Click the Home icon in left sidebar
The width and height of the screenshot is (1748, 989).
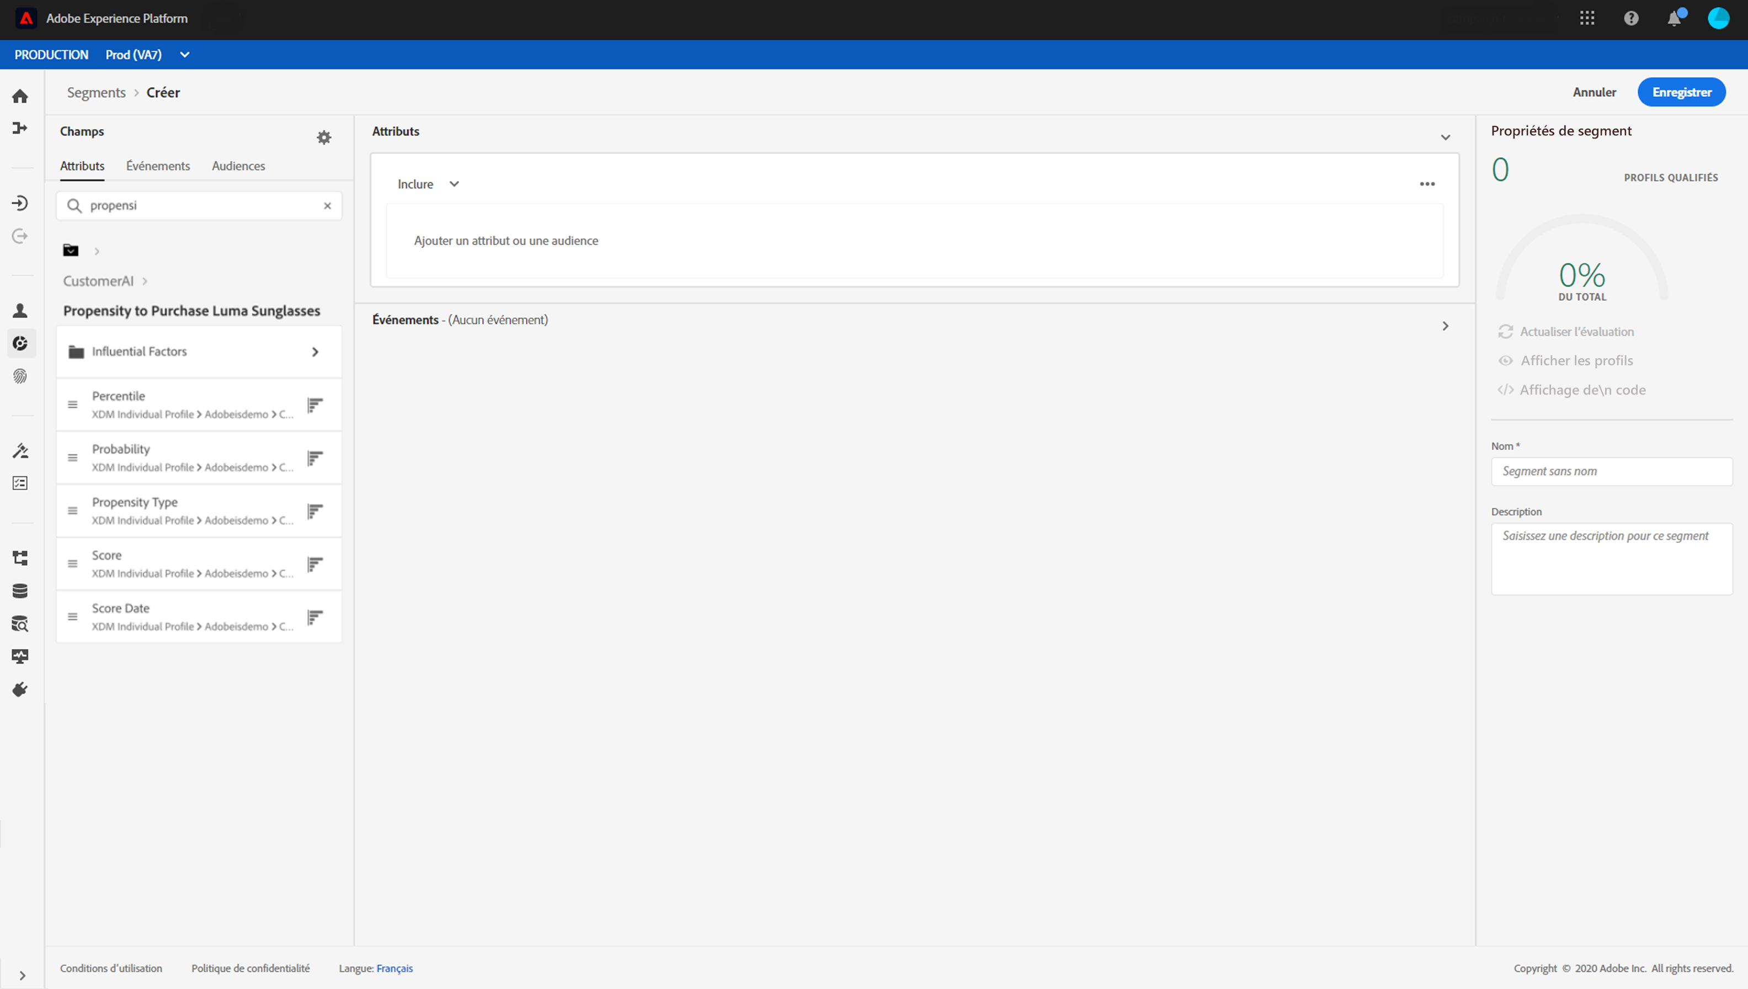click(20, 97)
